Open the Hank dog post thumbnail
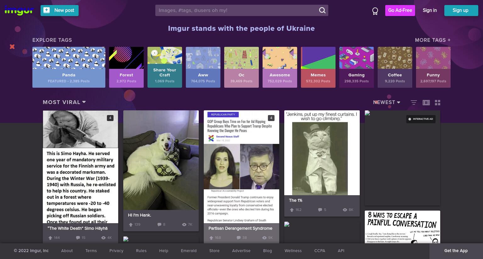 point(161,160)
